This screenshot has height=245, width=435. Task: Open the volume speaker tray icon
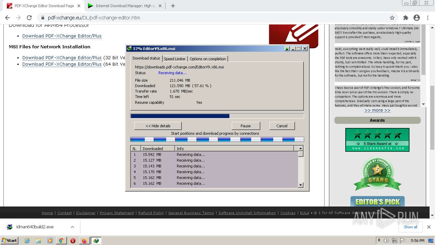click(386, 241)
